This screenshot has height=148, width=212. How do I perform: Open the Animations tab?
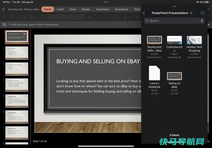(122, 9)
